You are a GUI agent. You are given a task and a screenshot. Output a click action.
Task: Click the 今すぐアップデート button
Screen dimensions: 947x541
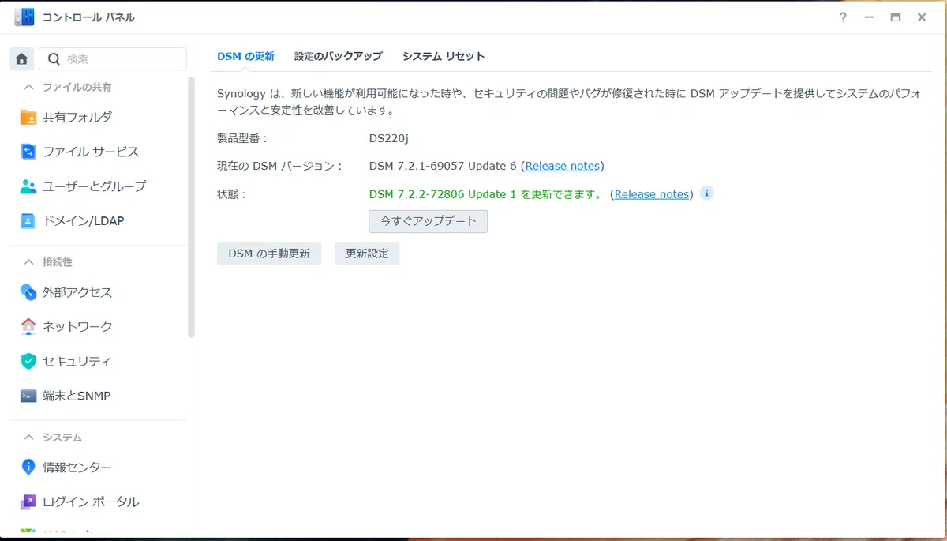pos(428,221)
